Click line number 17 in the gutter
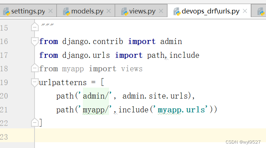 tap(4, 55)
